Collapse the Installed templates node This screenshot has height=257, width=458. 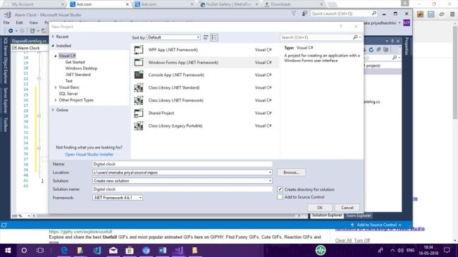click(x=53, y=46)
